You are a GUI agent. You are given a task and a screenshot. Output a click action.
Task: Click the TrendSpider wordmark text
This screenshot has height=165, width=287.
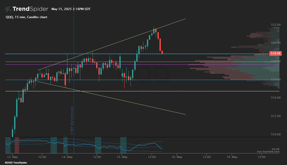[30, 9]
